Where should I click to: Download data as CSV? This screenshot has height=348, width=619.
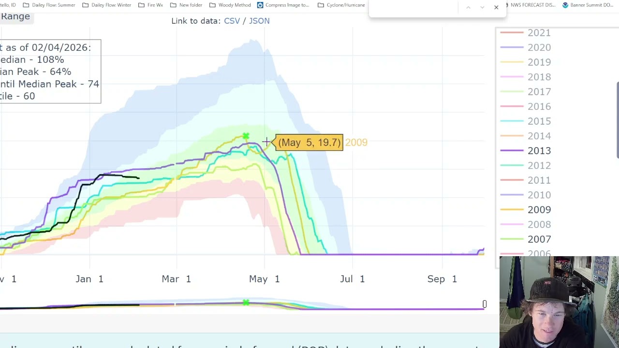[232, 21]
